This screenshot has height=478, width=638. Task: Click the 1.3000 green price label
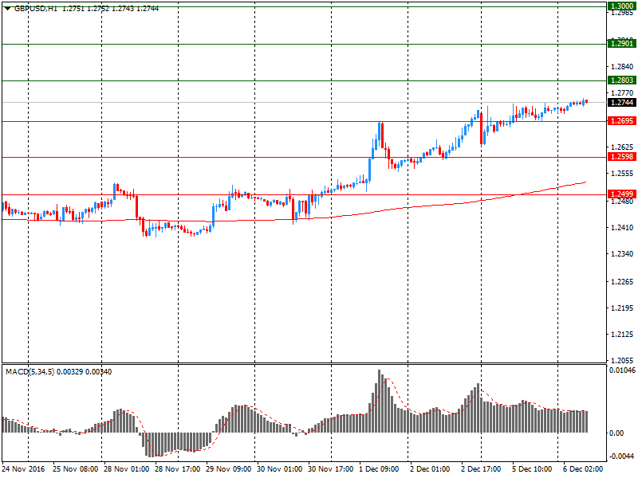(622, 6)
